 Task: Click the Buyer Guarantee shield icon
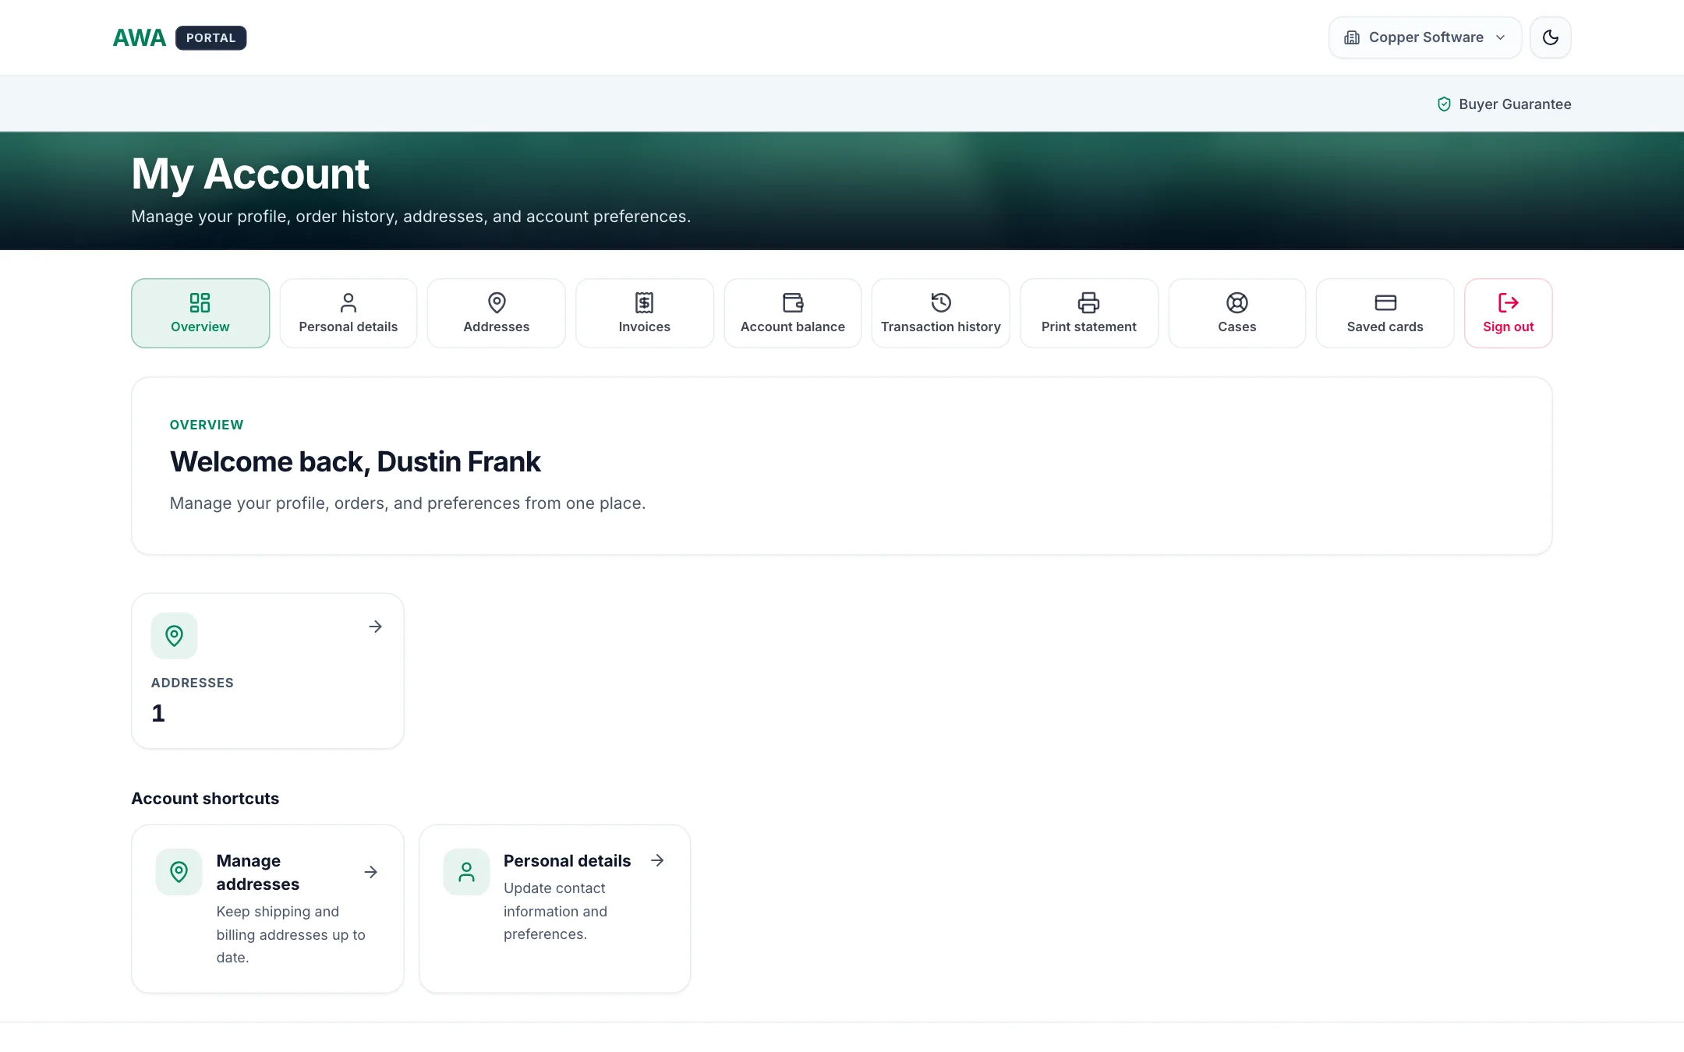tap(1444, 104)
